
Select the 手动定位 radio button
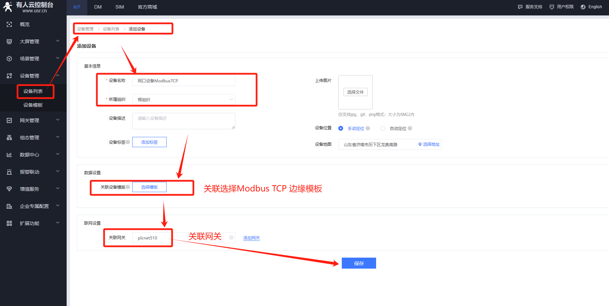click(x=341, y=128)
